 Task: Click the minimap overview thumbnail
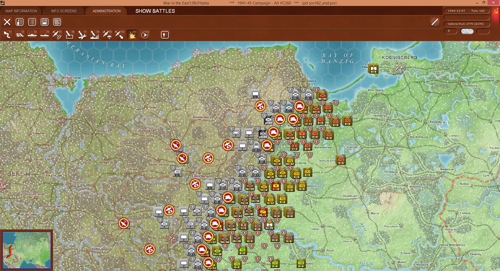coord(27,250)
